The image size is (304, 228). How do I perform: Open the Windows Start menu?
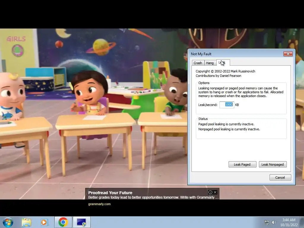(x=8, y=222)
